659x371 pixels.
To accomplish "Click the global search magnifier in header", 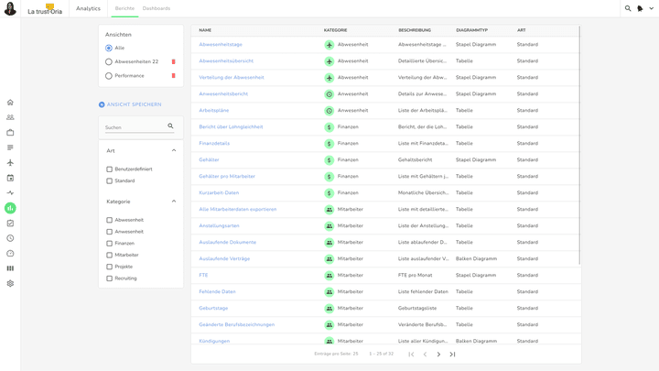I will (628, 8).
